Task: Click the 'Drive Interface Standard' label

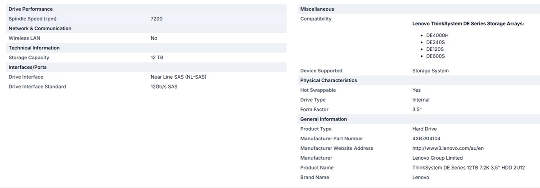Action: [x=37, y=86]
